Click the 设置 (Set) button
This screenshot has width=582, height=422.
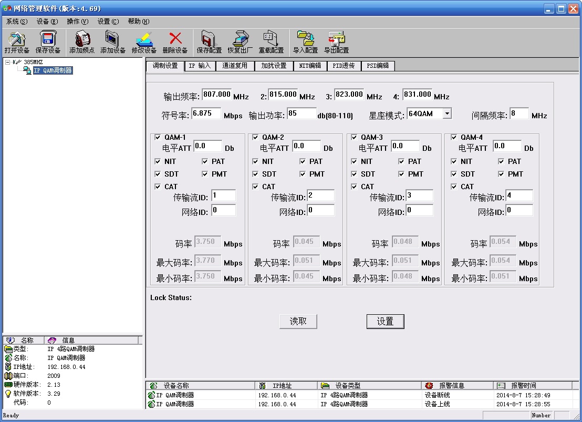[385, 321]
